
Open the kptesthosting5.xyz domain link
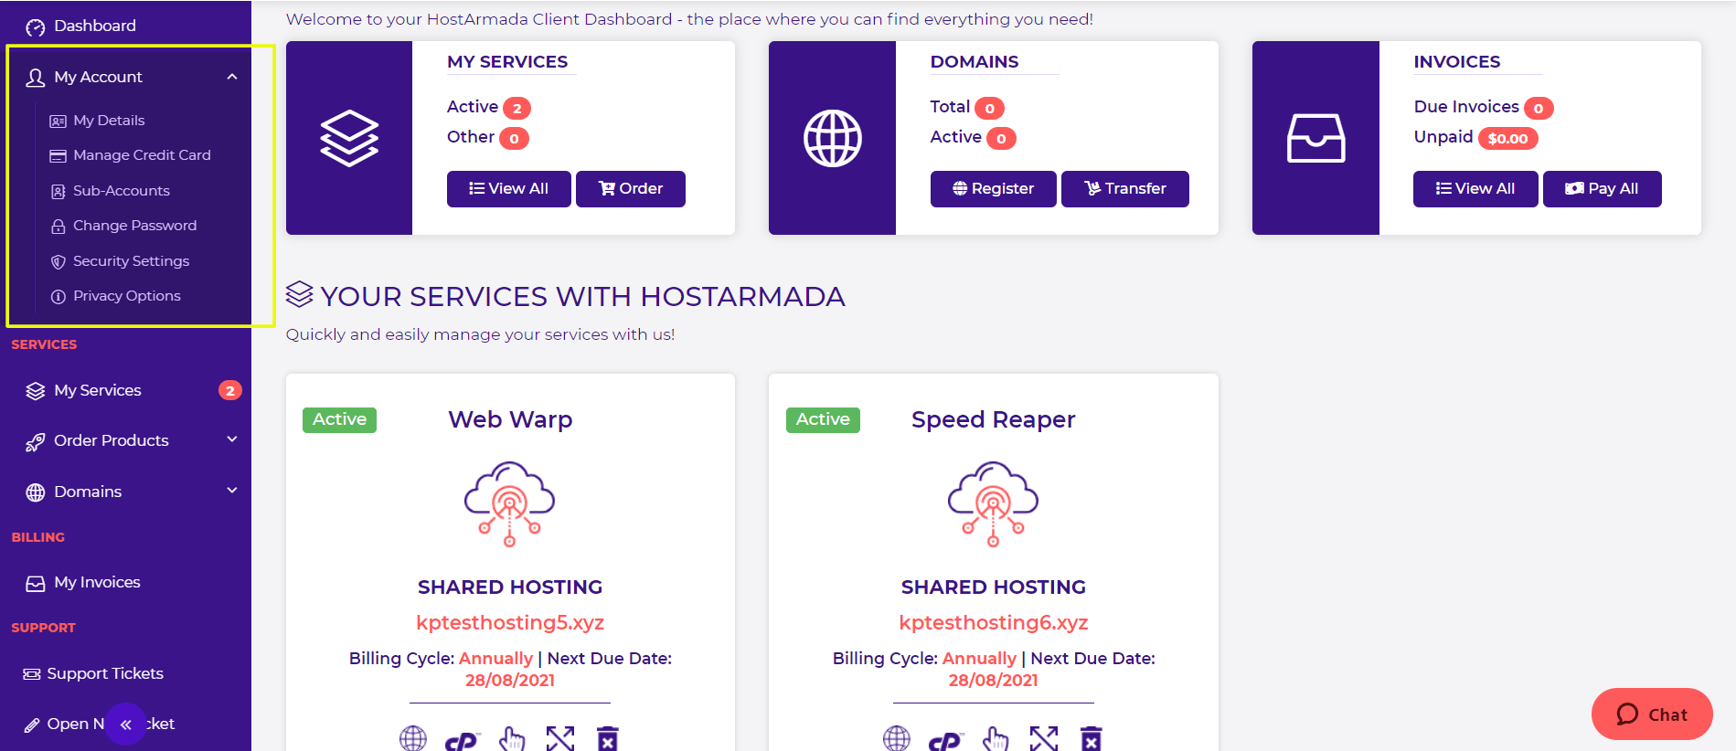[x=510, y=622]
